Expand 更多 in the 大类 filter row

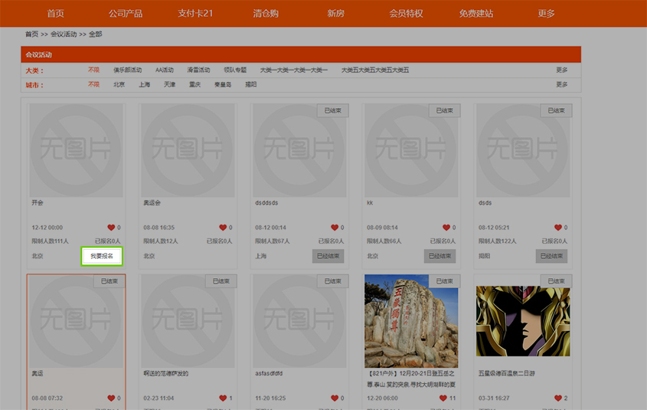[x=561, y=70]
